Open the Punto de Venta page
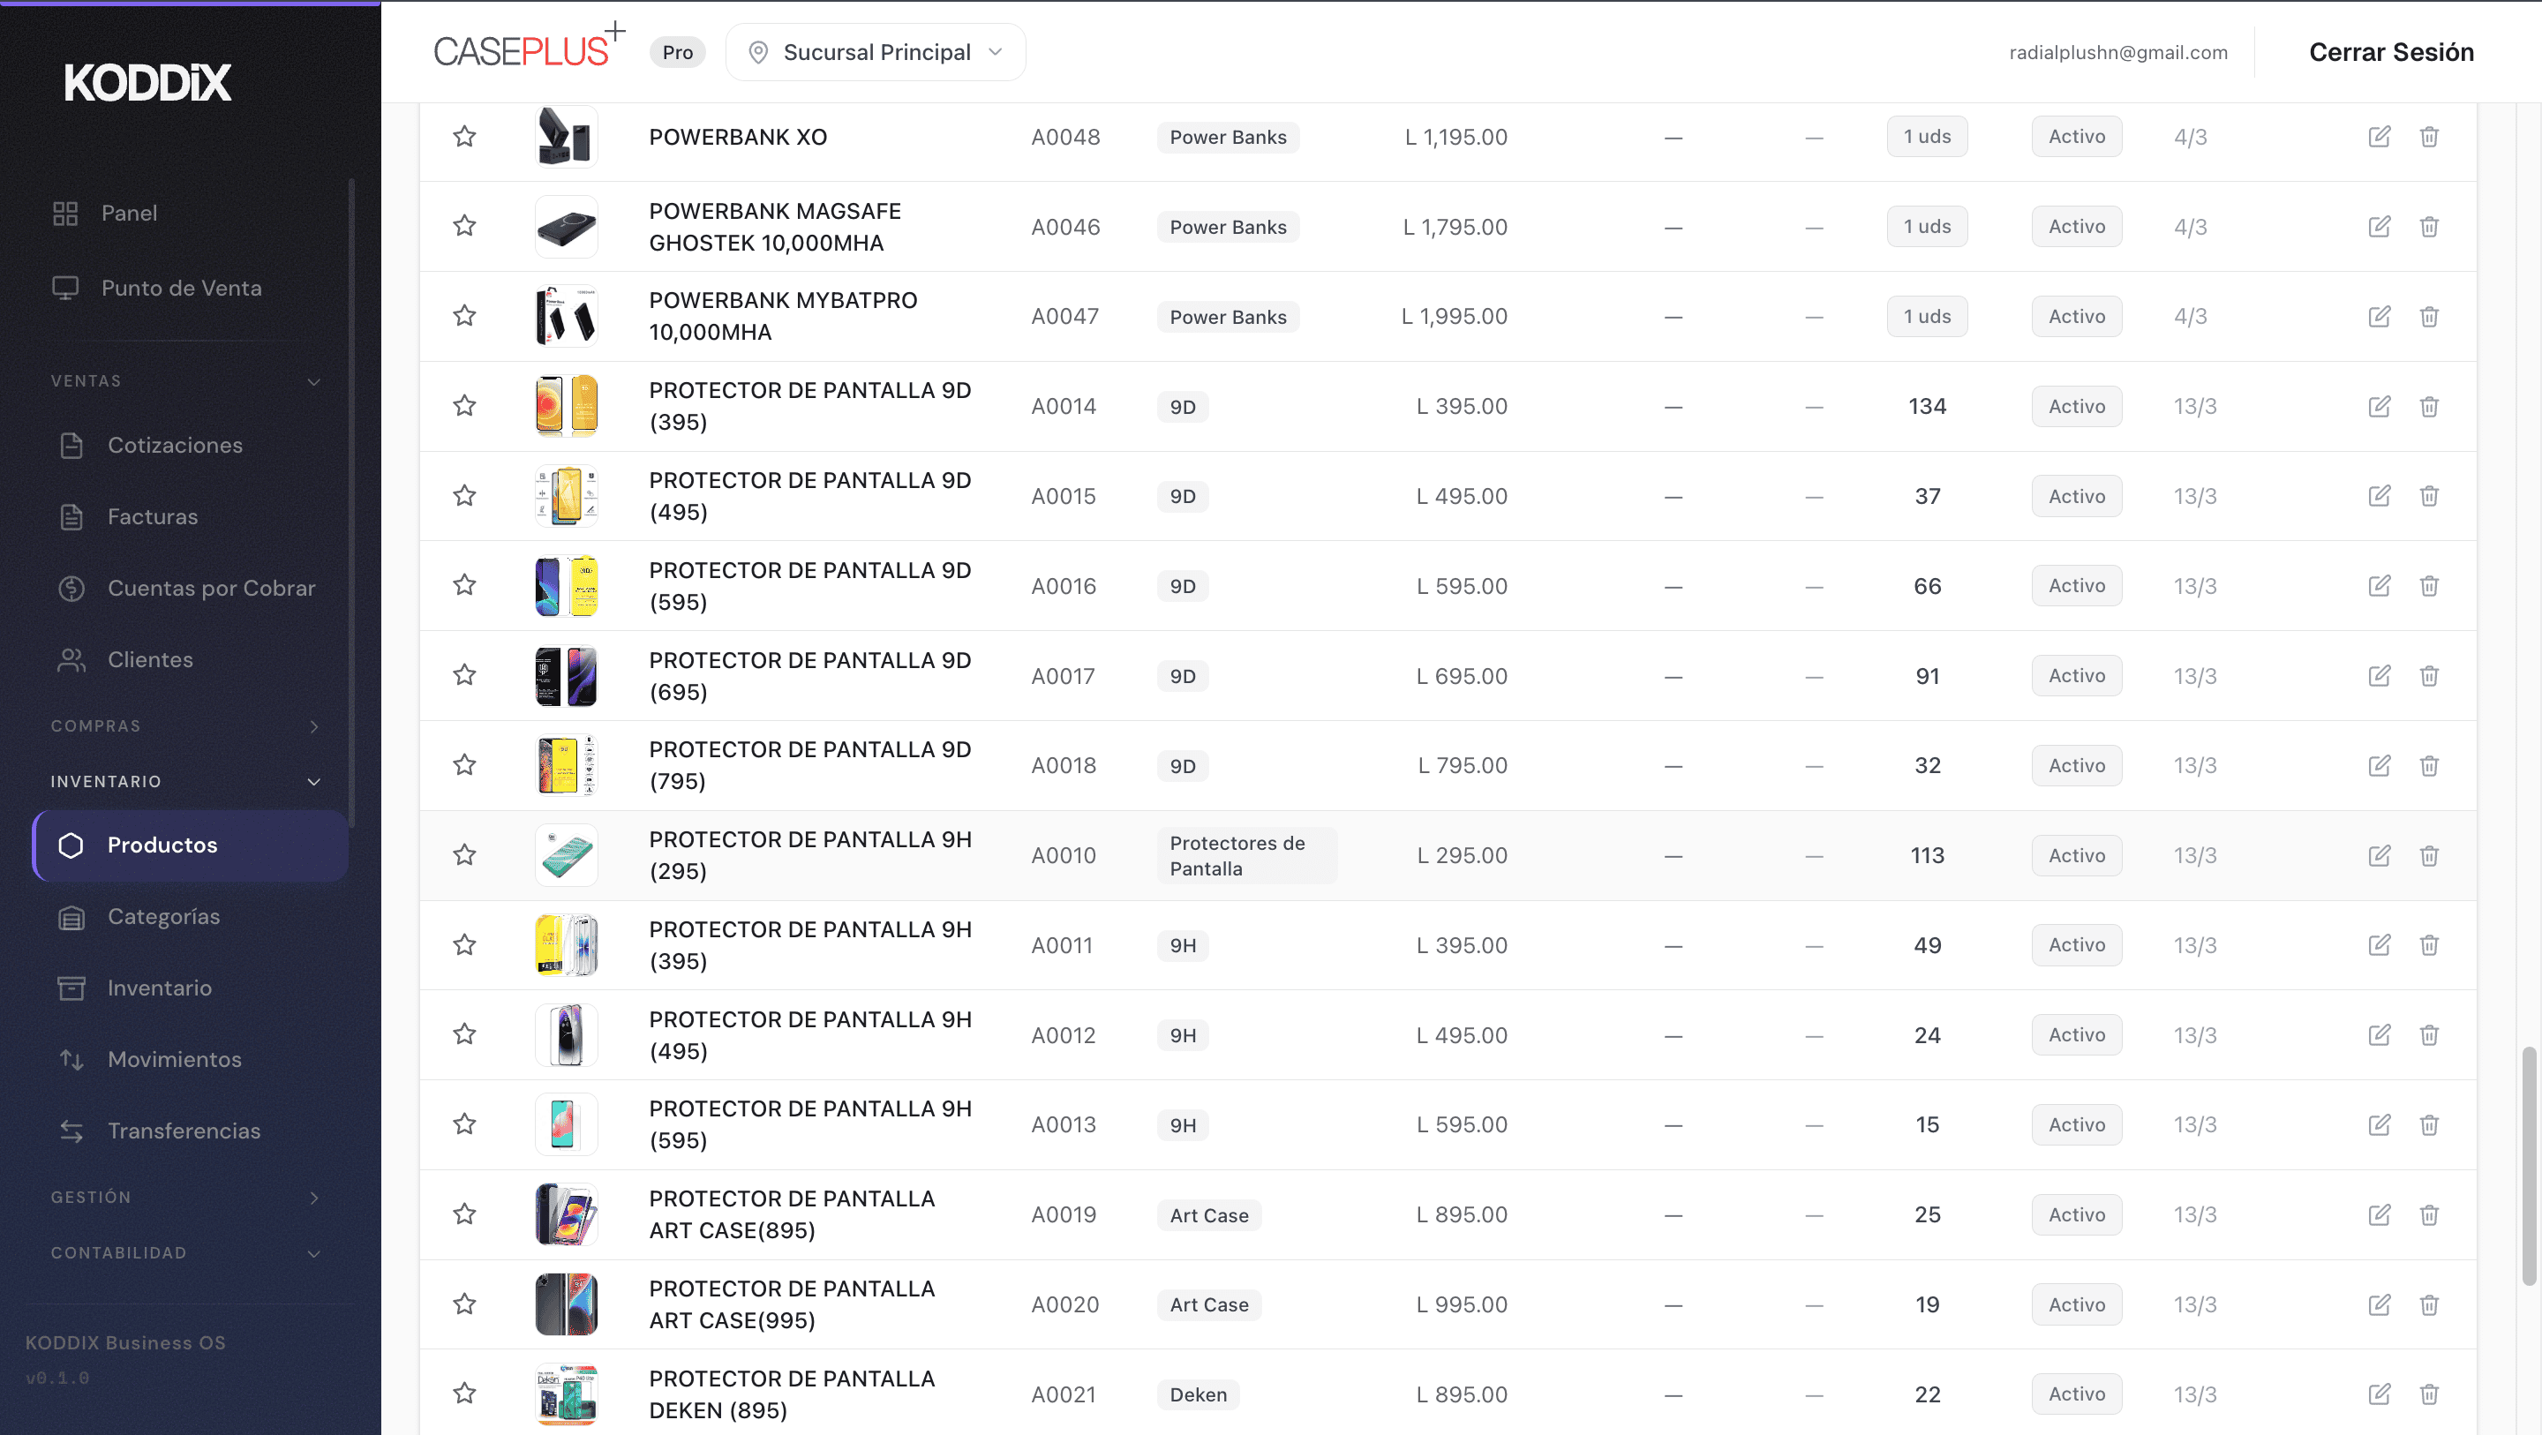Viewport: 2542px width, 1435px height. 181,289
